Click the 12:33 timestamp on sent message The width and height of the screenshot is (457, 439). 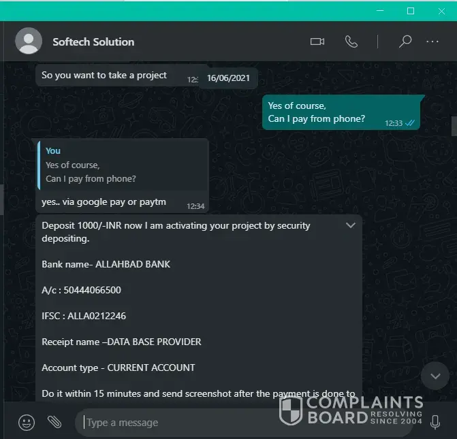coord(394,123)
